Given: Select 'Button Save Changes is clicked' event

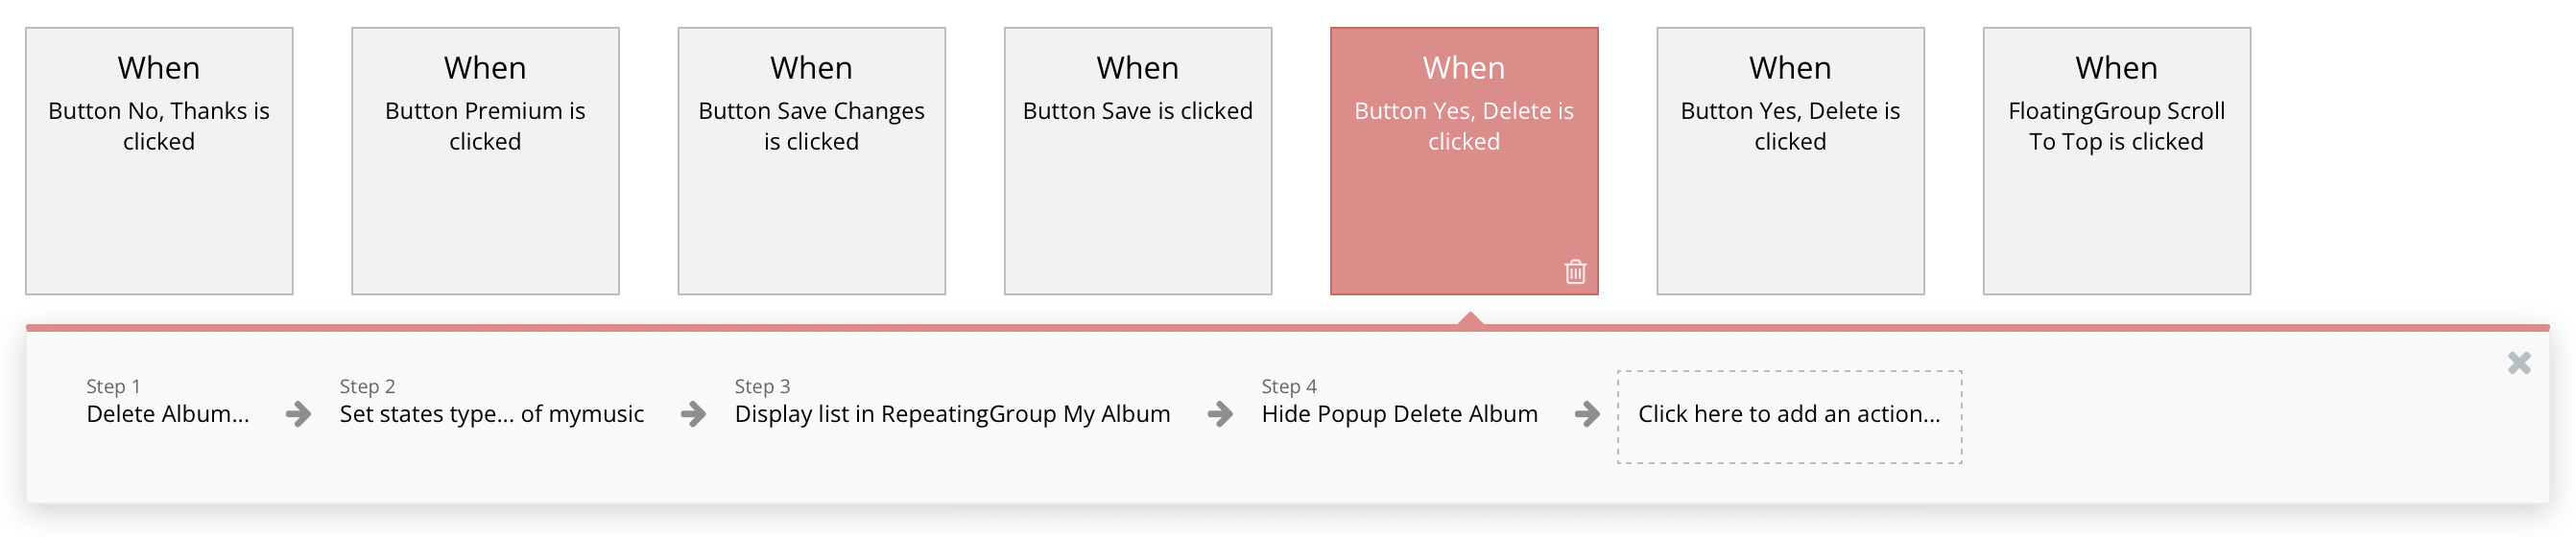Looking at the screenshot, I should pos(811,161).
